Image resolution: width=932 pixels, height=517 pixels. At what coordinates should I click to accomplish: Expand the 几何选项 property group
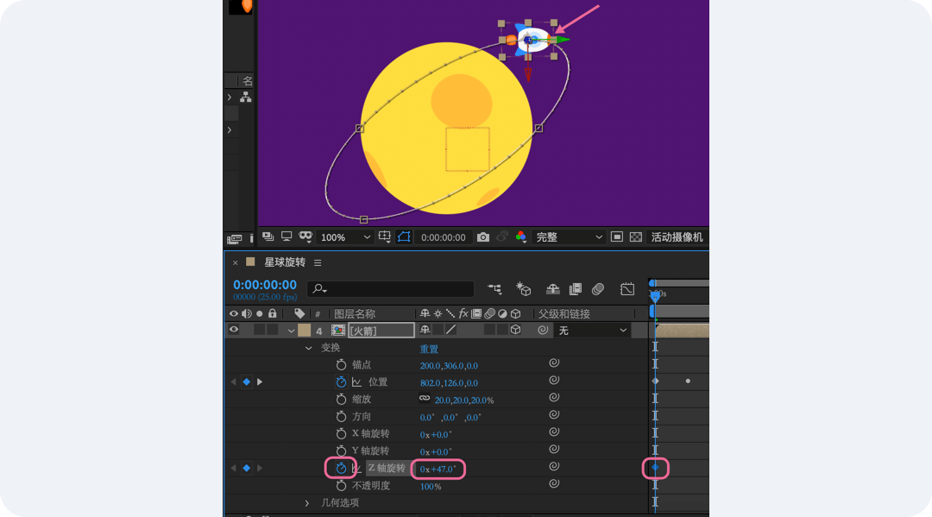[307, 502]
